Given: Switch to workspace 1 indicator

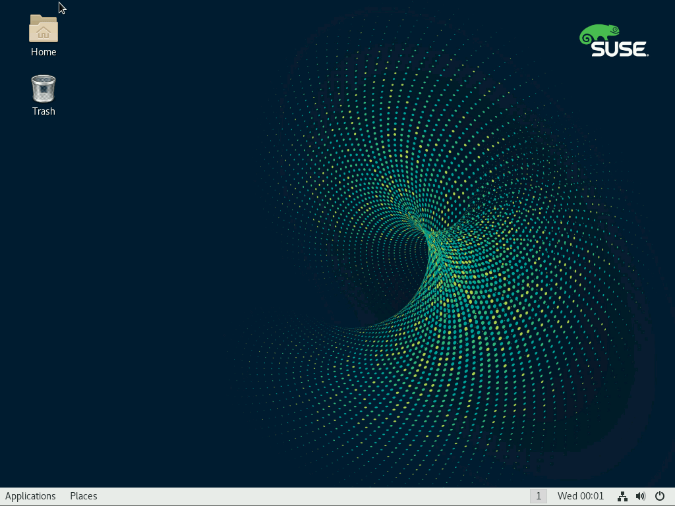Looking at the screenshot, I should [539, 496].
